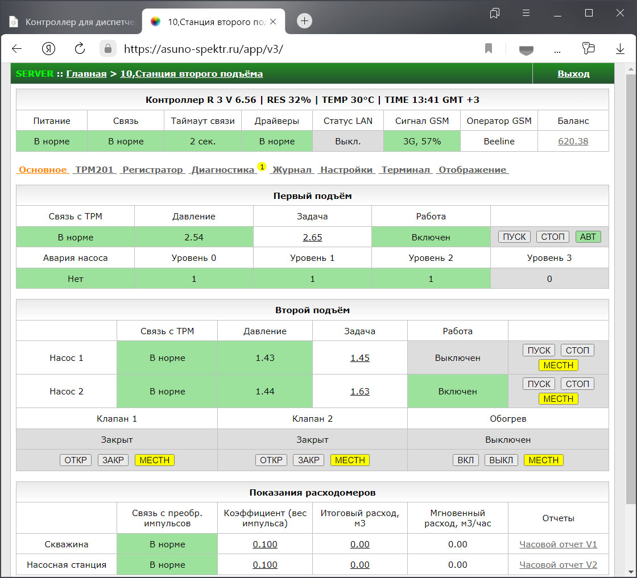Image resolution: width=637 pixels, height=578 pixels.
Task: Toggle МЕСТН mode for Насос 1
Action: (x=558, y=365)
